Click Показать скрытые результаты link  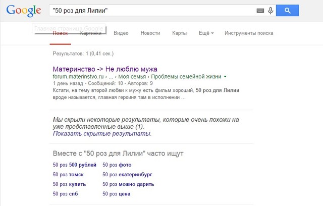(102, 133)
